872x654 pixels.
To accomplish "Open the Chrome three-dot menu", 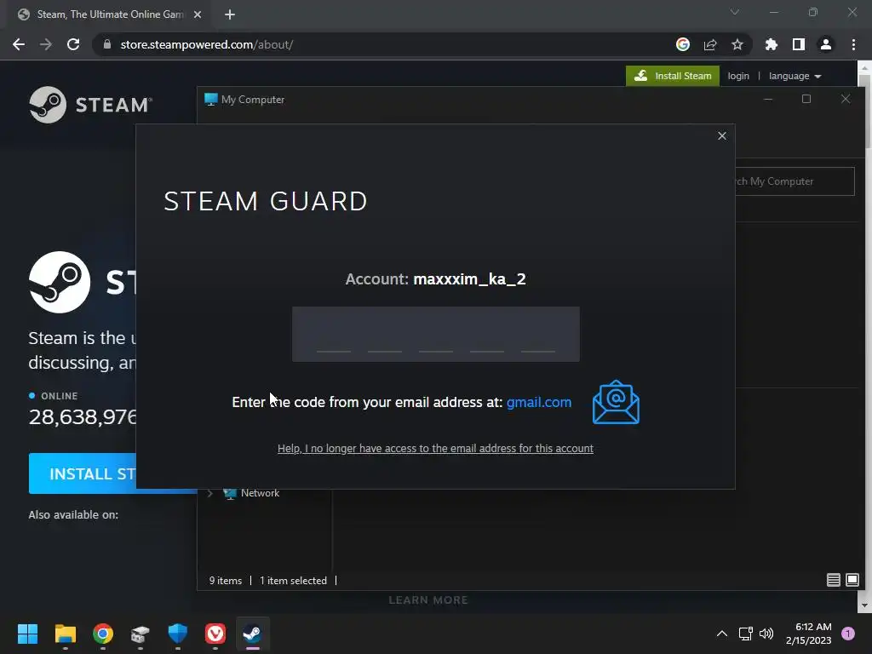I will tap(853, 44).
